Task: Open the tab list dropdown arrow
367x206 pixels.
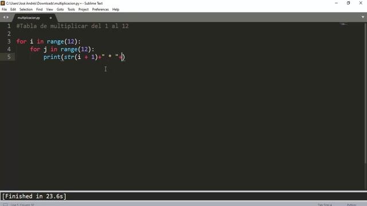Action: pyautogui.click(x=363, y=17)
